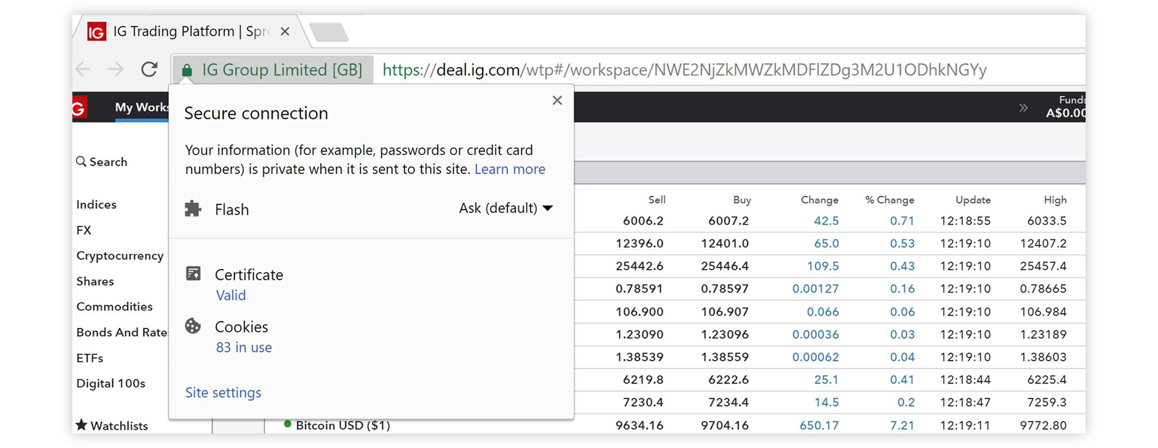Click the Certificate icon
1158x448 pixels.
(193, 273)
